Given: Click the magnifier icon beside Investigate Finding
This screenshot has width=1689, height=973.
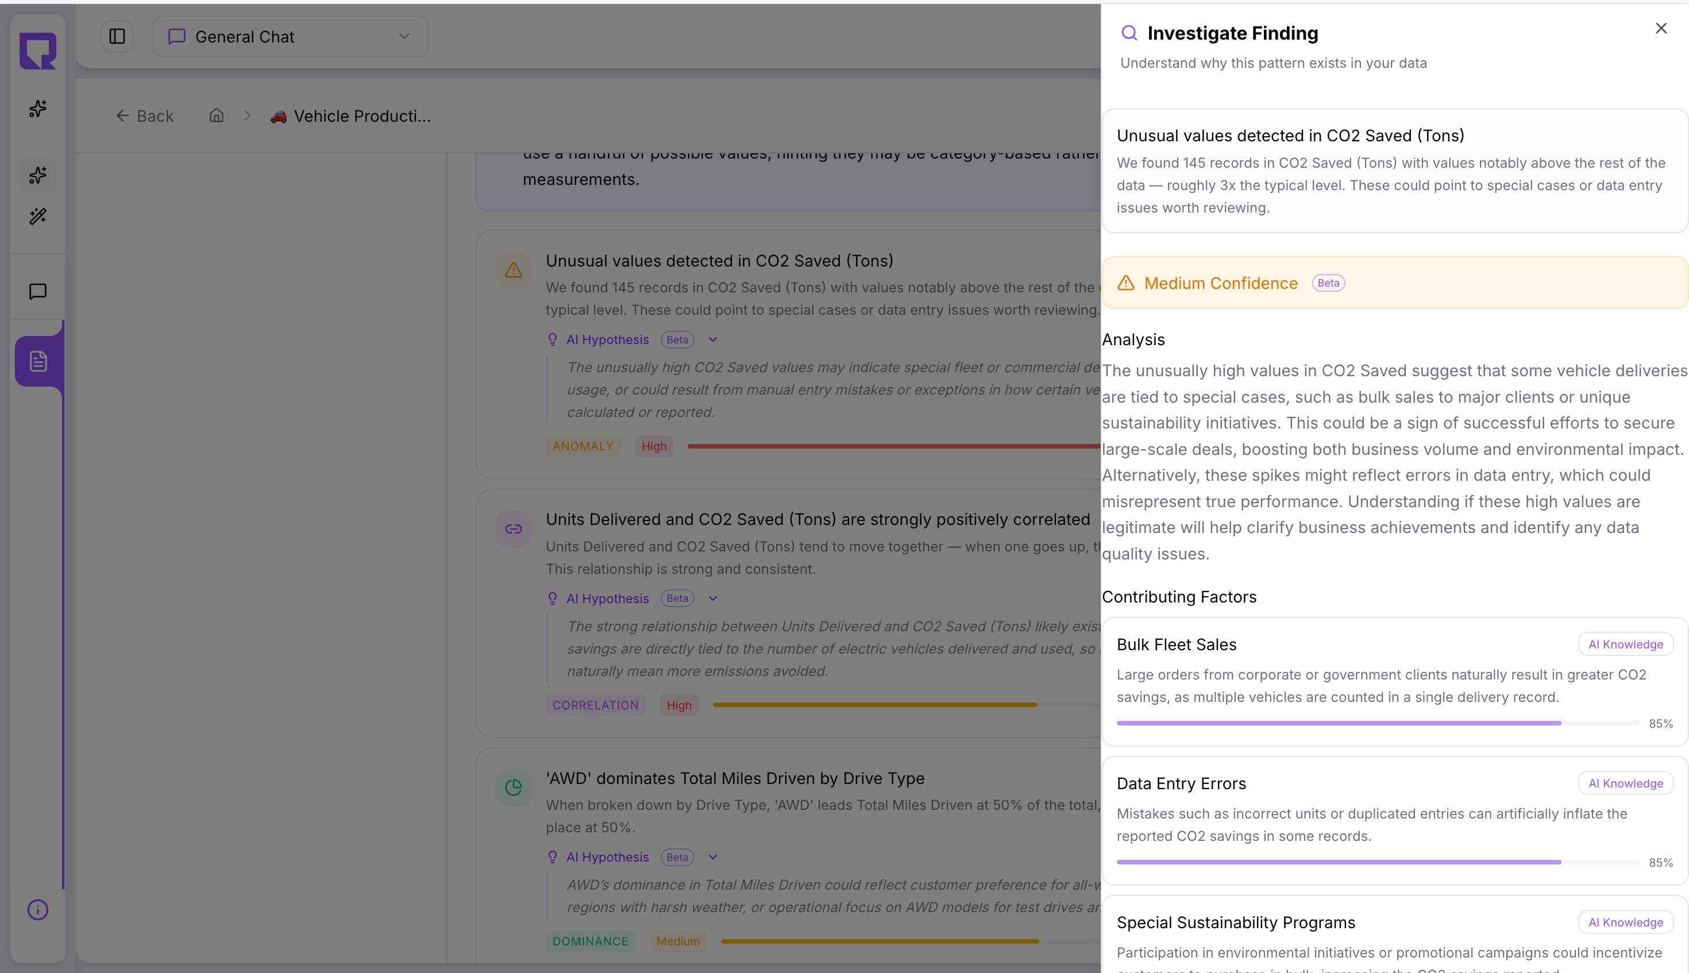Looking at the screenshot, I should click(x=1129, y=33).
